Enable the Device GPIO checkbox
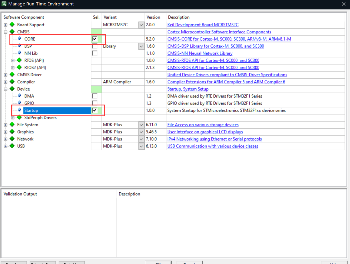 click(x=95, y=103)
